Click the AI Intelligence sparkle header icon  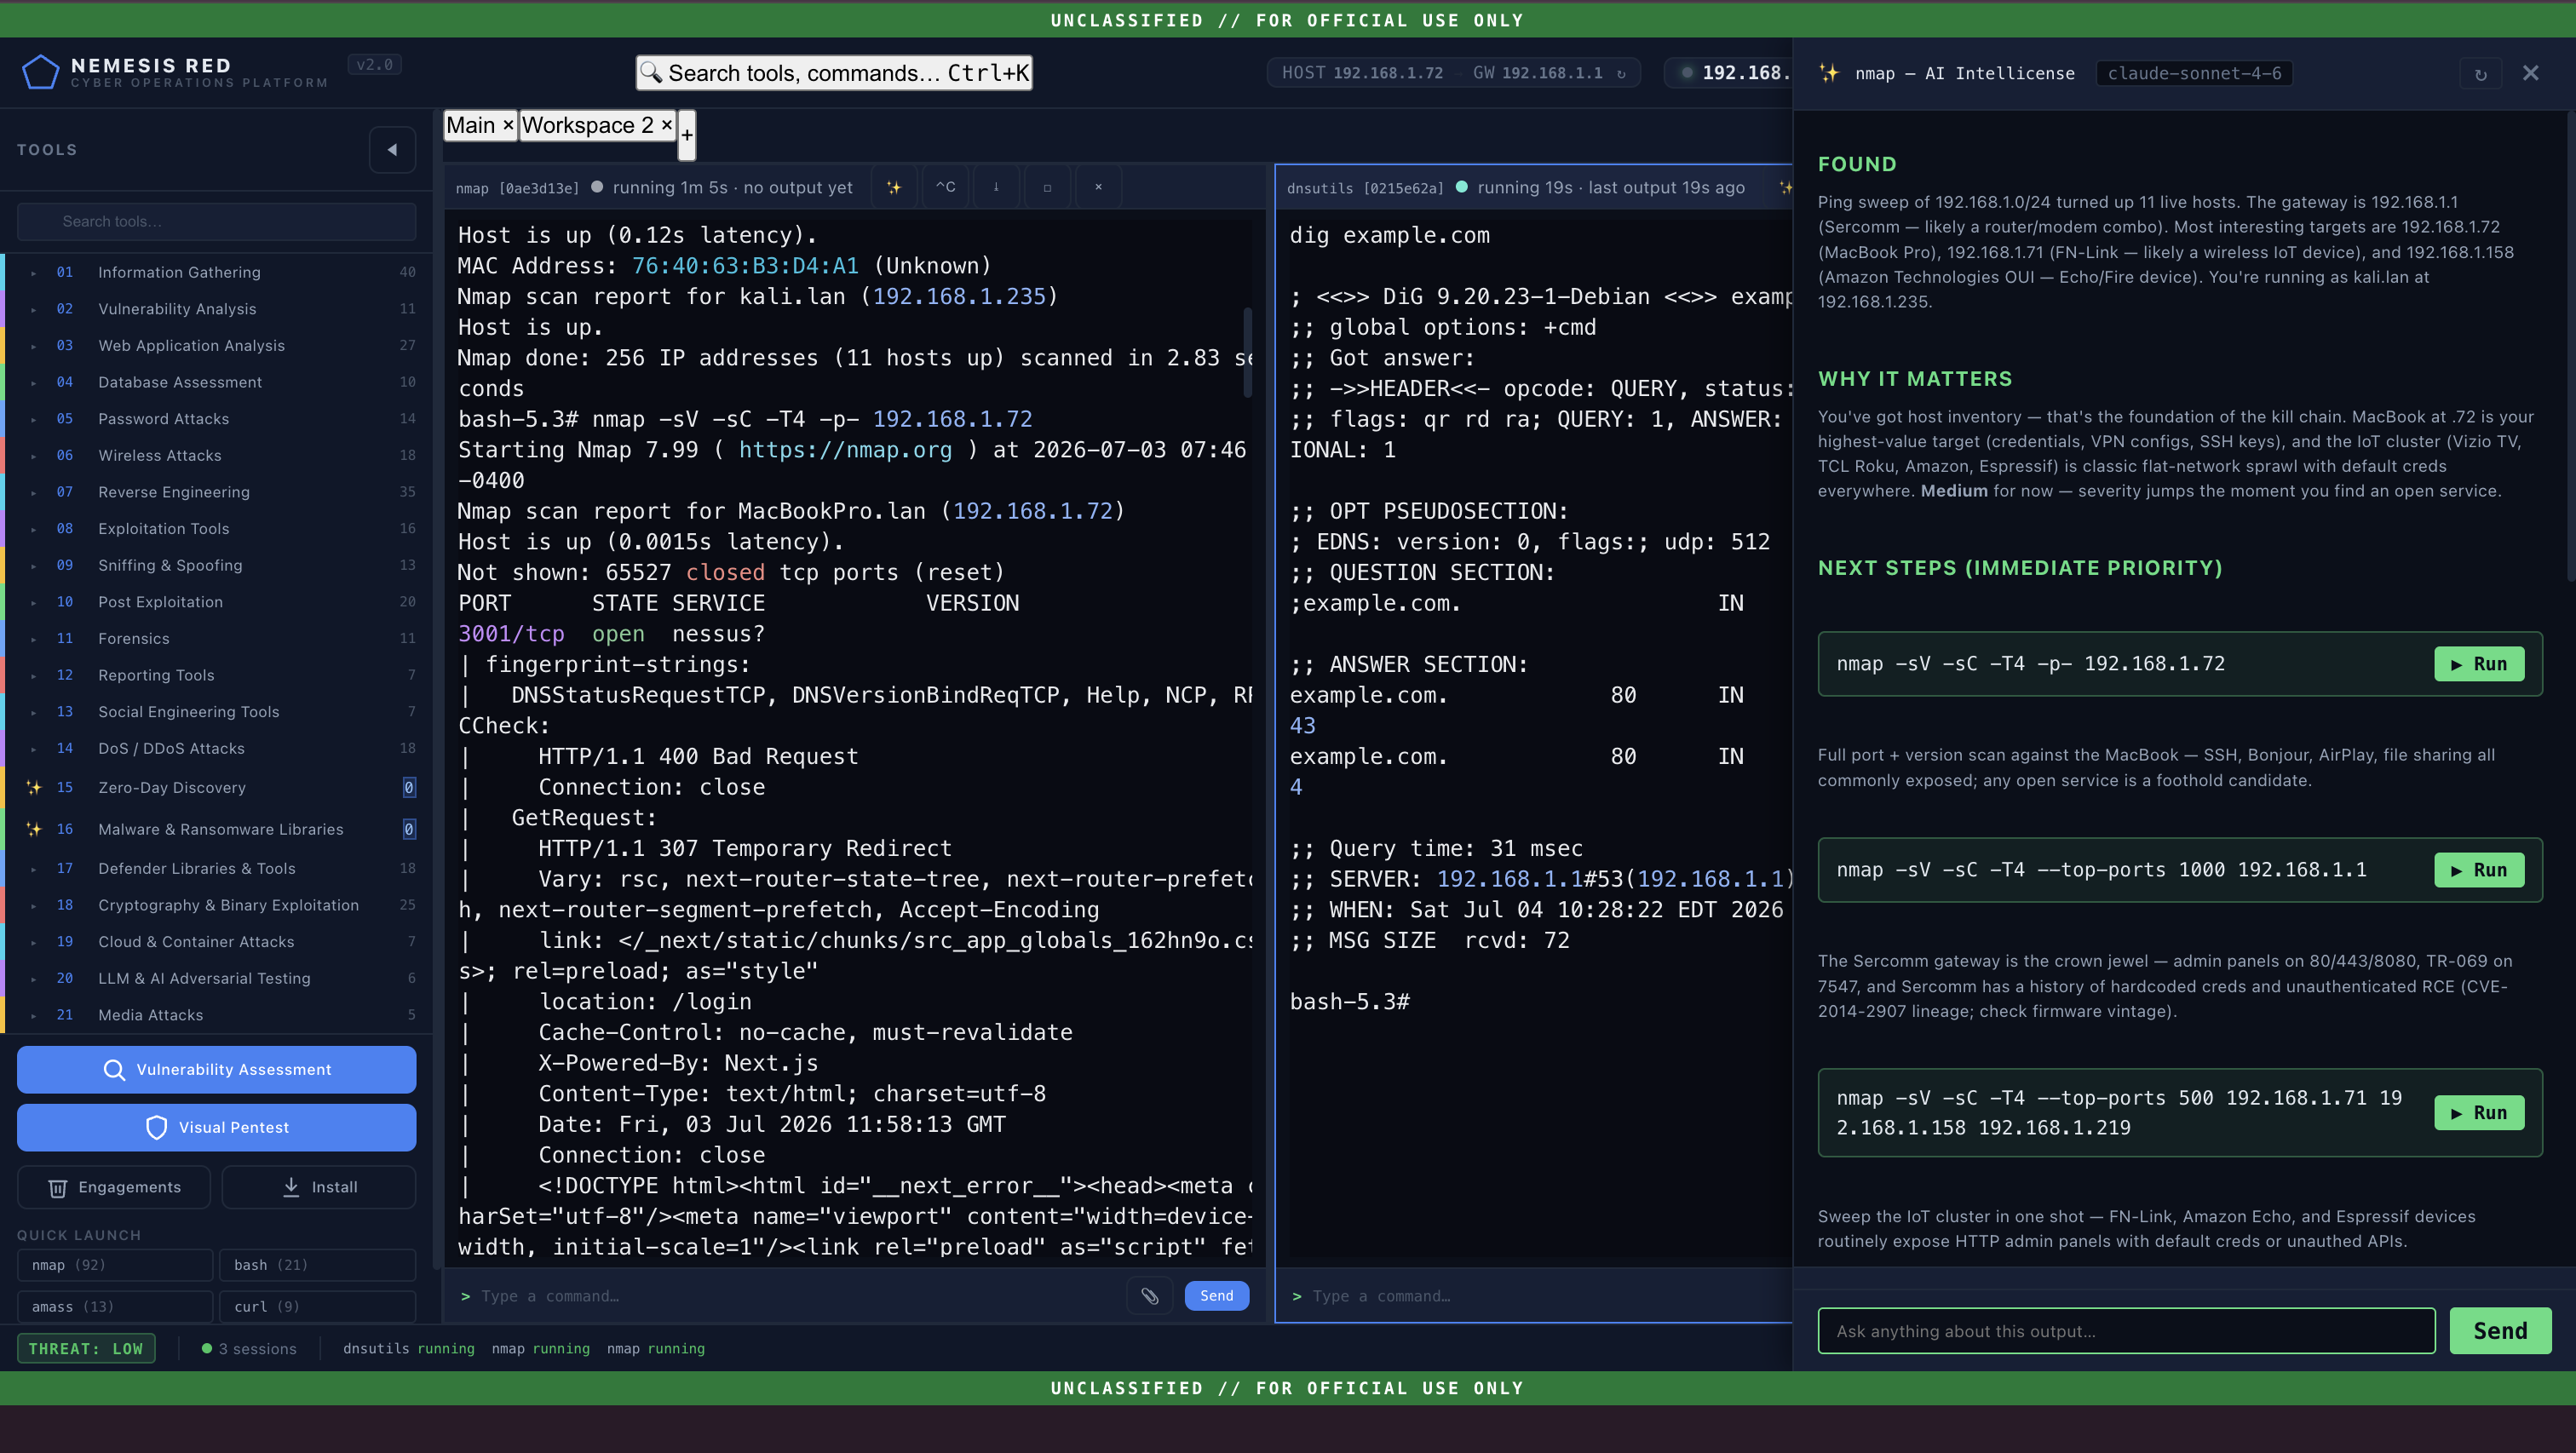tap(1829, 73)
